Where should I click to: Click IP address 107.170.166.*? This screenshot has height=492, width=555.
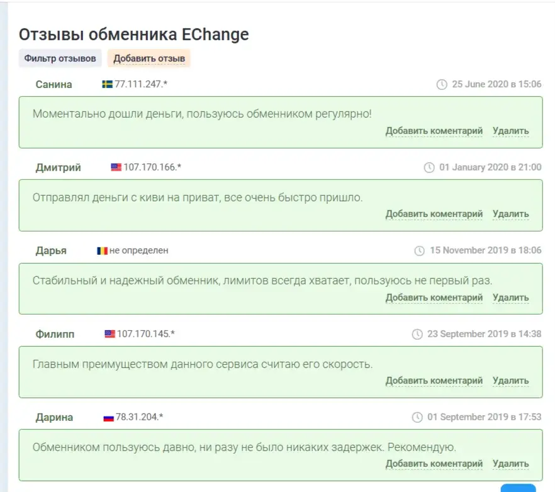152,167
